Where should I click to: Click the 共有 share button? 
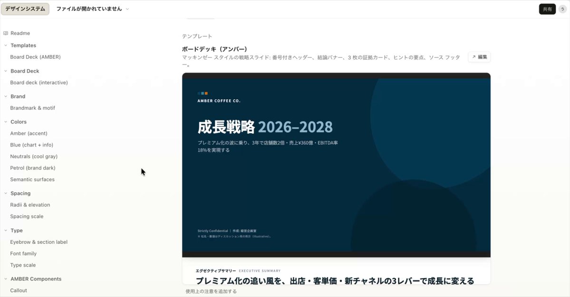[x=547, y=9]
